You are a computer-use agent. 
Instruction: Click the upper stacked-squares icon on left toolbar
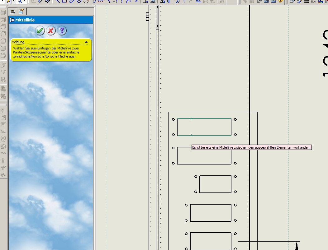(3, 89)
